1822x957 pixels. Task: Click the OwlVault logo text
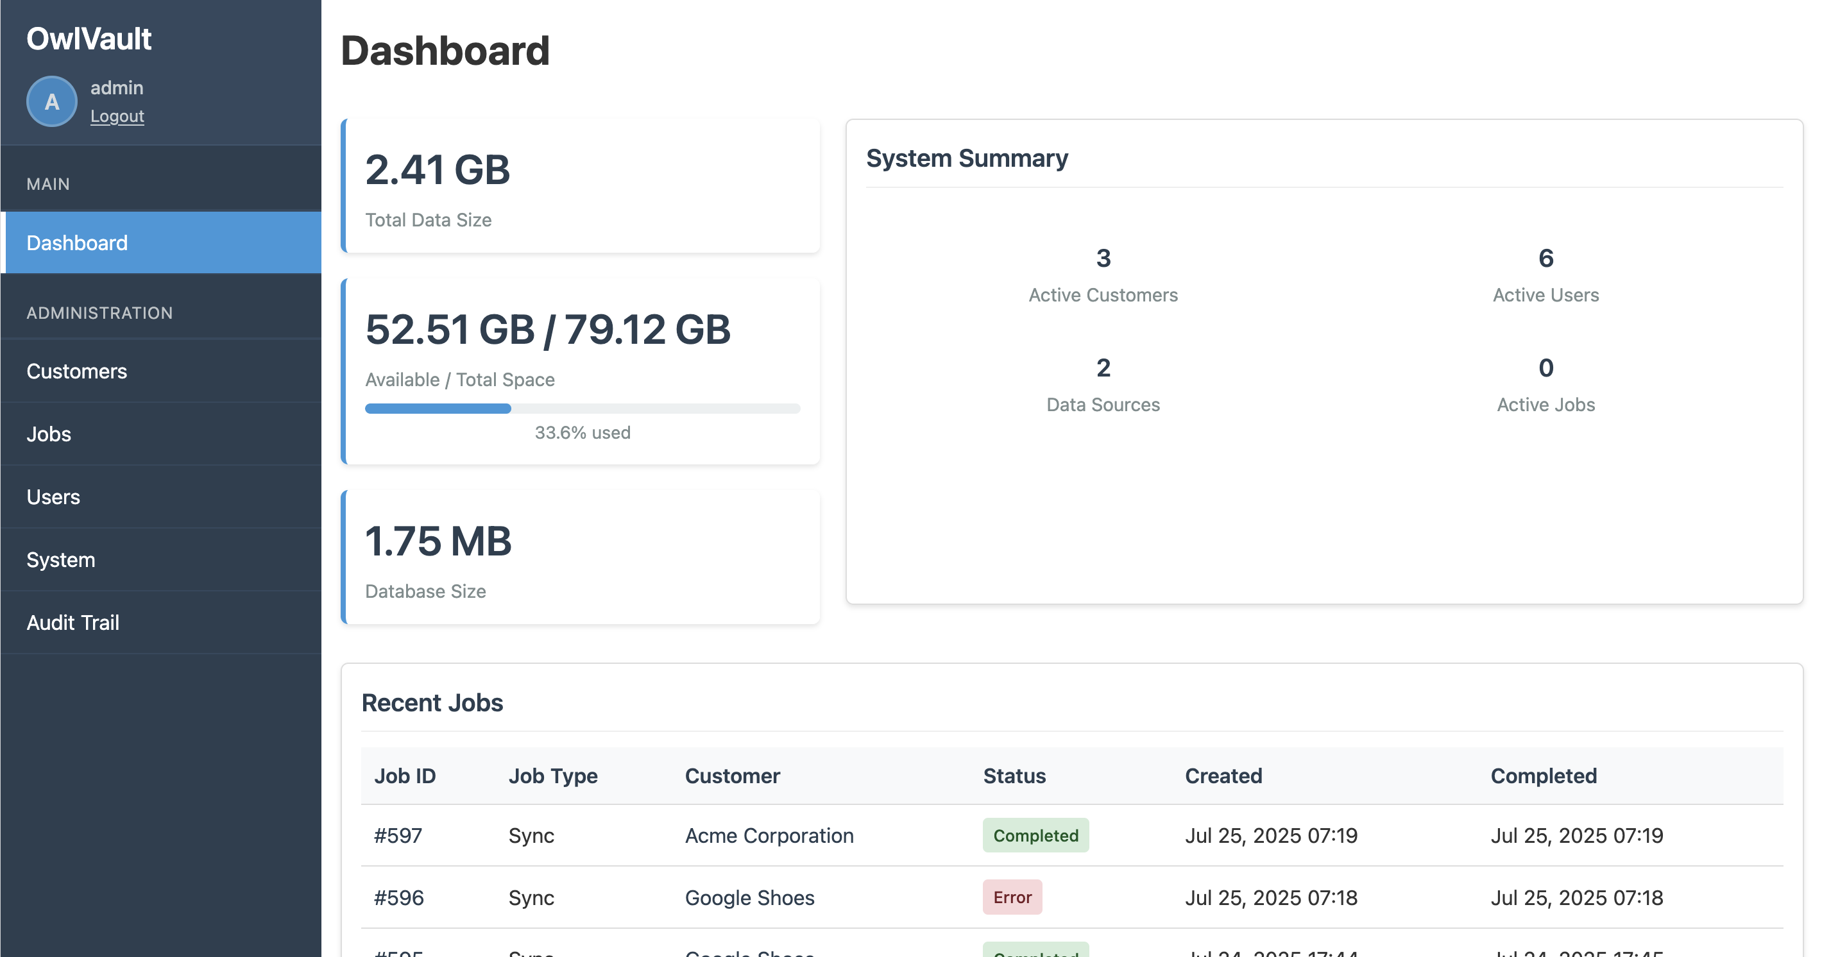tap(89, 39)
